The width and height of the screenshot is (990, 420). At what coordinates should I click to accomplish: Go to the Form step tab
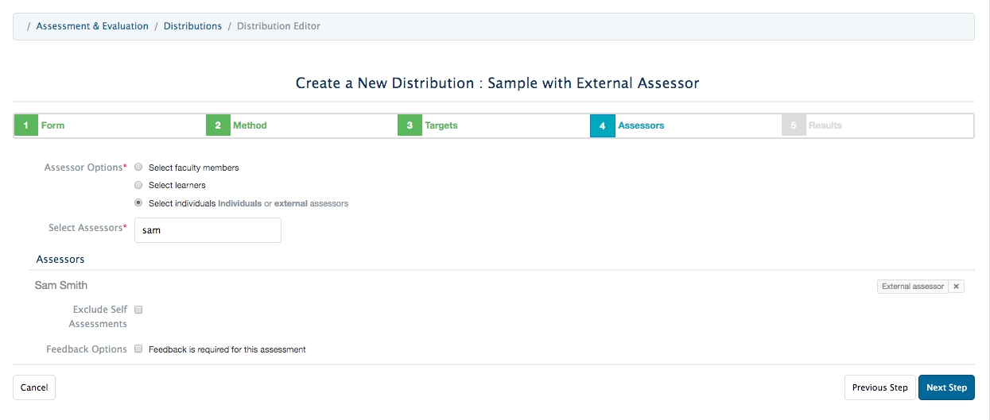53,125
